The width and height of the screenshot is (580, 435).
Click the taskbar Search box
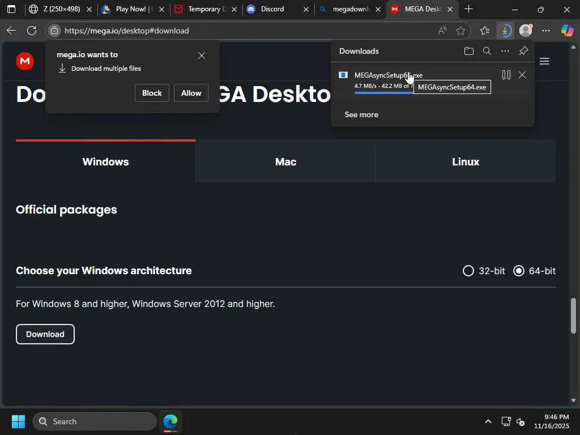click(x=95, y=421)
